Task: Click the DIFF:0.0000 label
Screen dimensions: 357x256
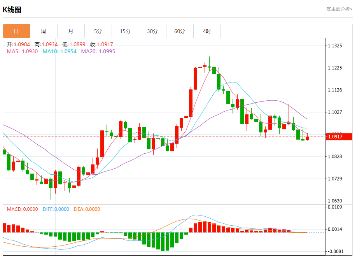Action: coord(56,209)
